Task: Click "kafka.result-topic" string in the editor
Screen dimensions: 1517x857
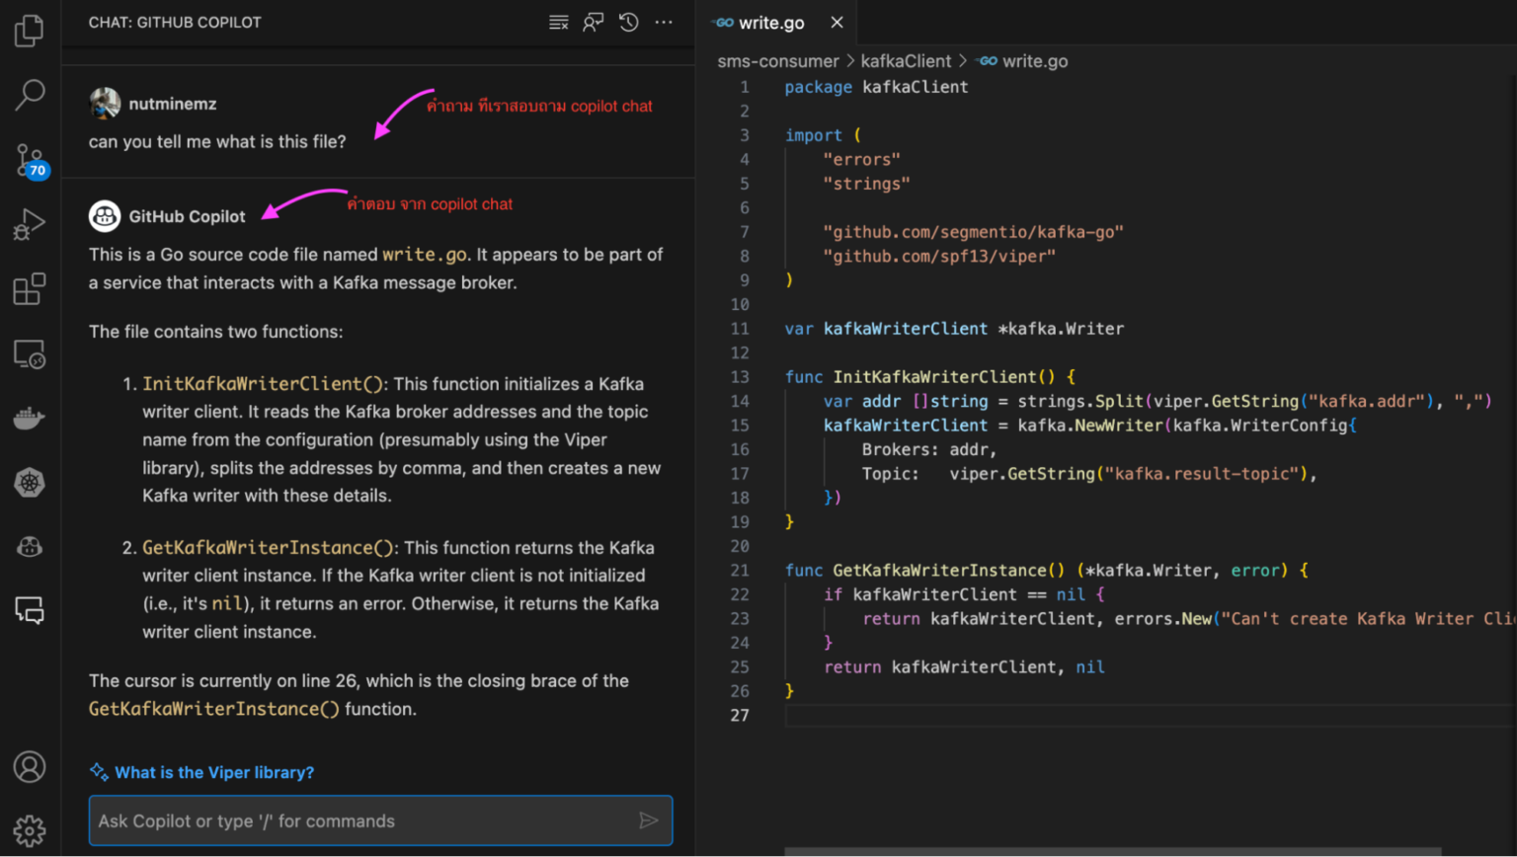Action: click(x=1201, y=474)
